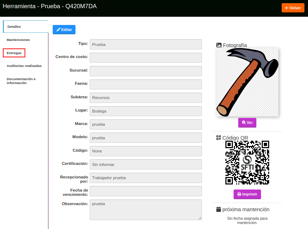This screenshot has height=229, width=308.
Task: Click the Lugar field showing Bodega
Action: (146, 111)
